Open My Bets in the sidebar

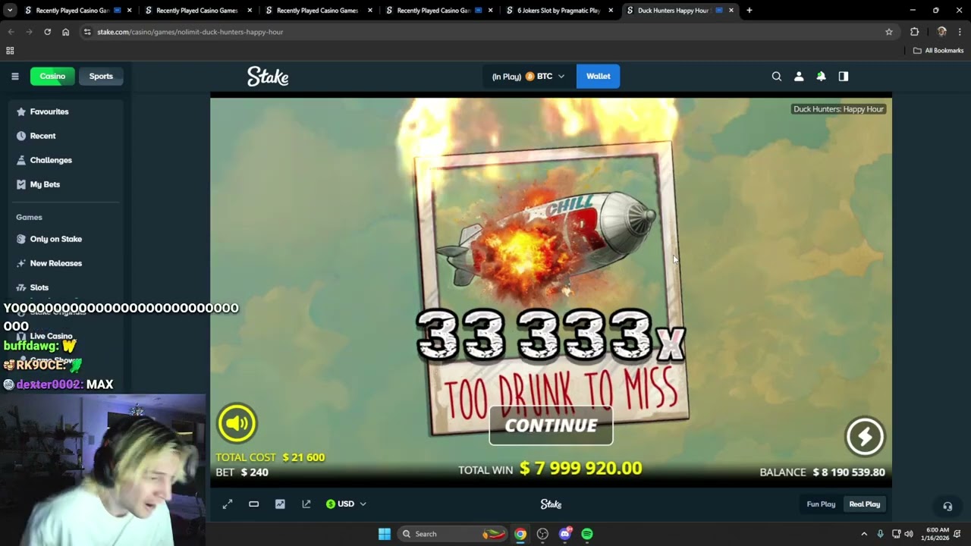coord(45,184)
